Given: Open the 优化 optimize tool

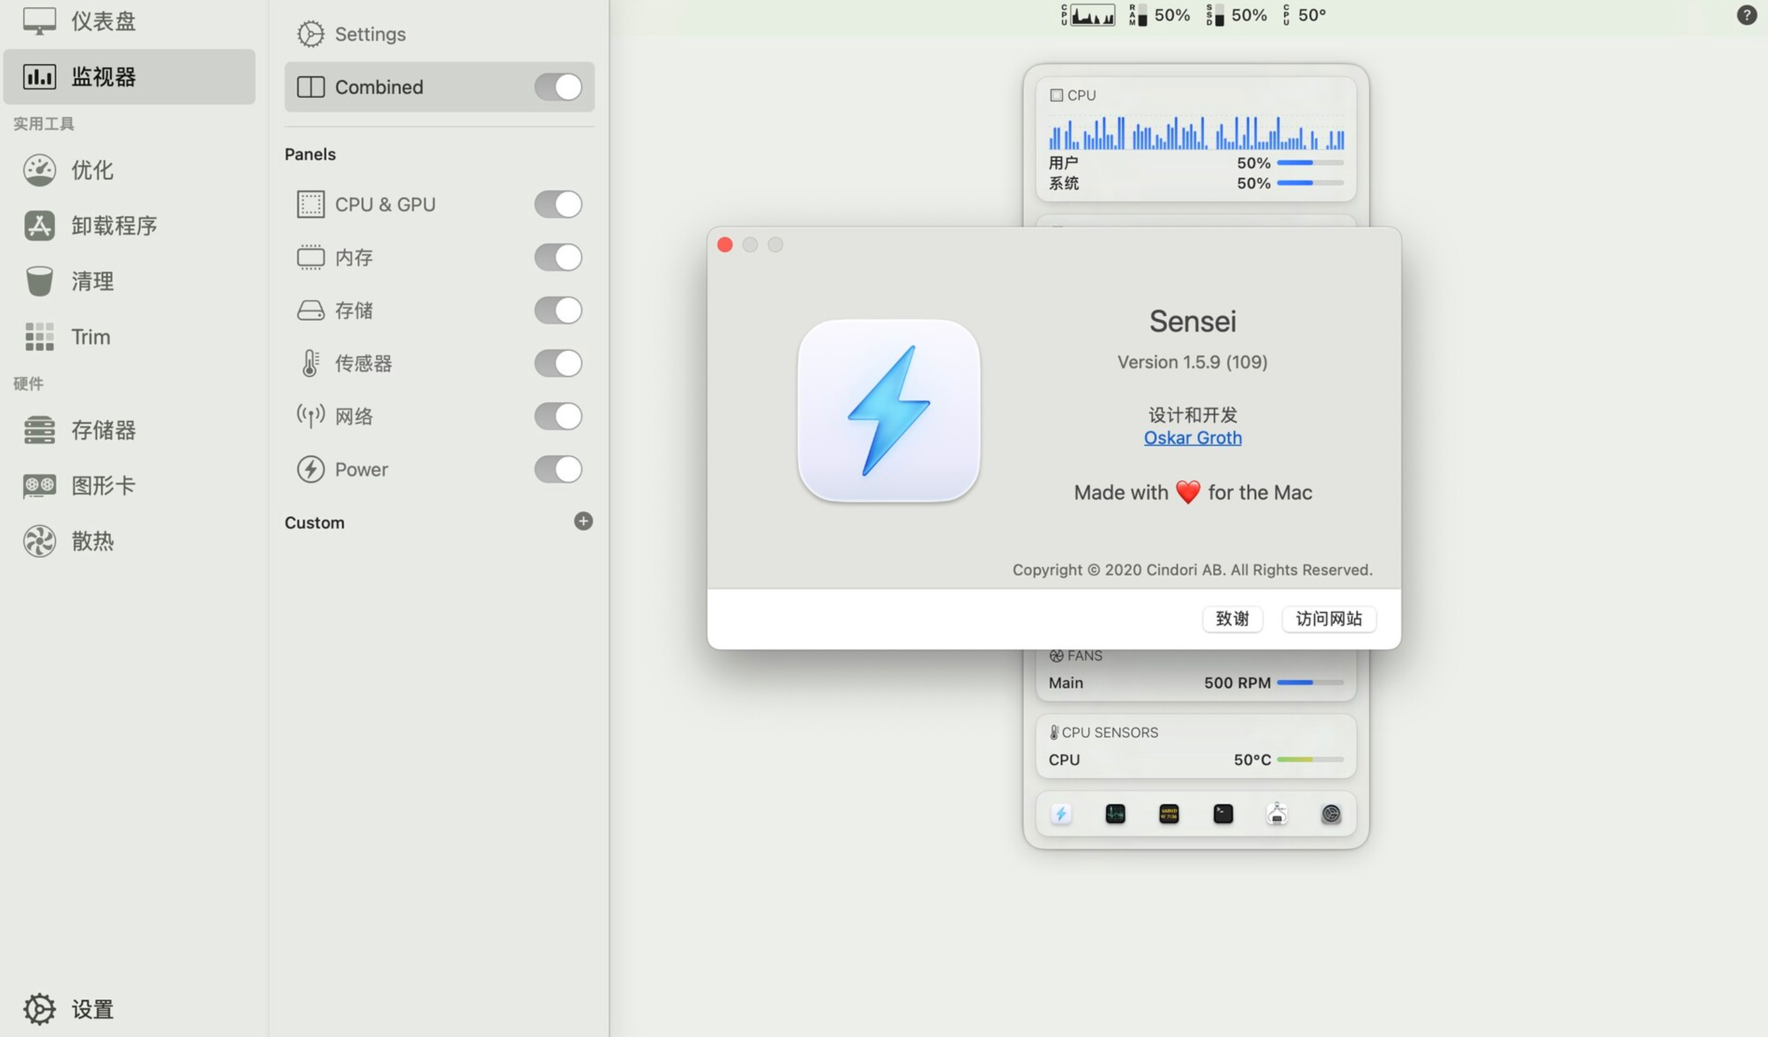Looking at the screenshot, I should click(x=129, y=170).
